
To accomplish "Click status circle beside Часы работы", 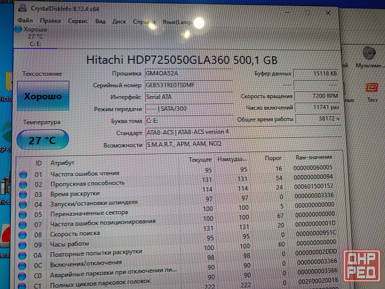I will [x=23, y=245].
